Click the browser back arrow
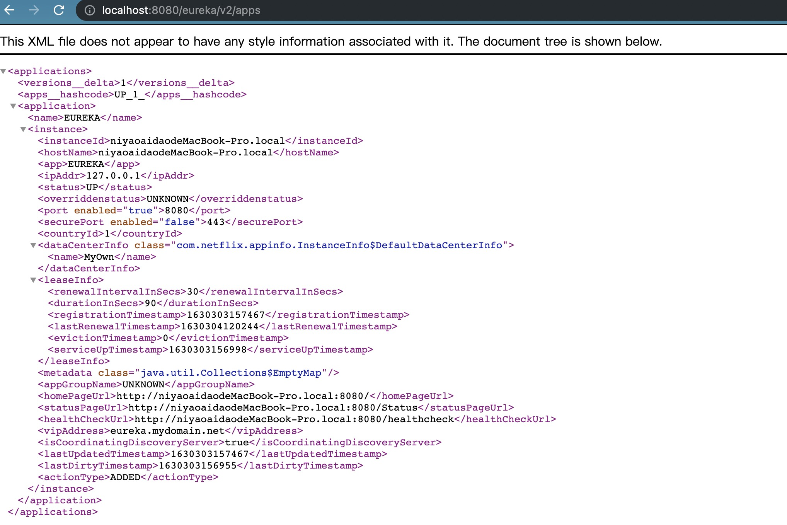787x525 pixels. pos(9,10)
